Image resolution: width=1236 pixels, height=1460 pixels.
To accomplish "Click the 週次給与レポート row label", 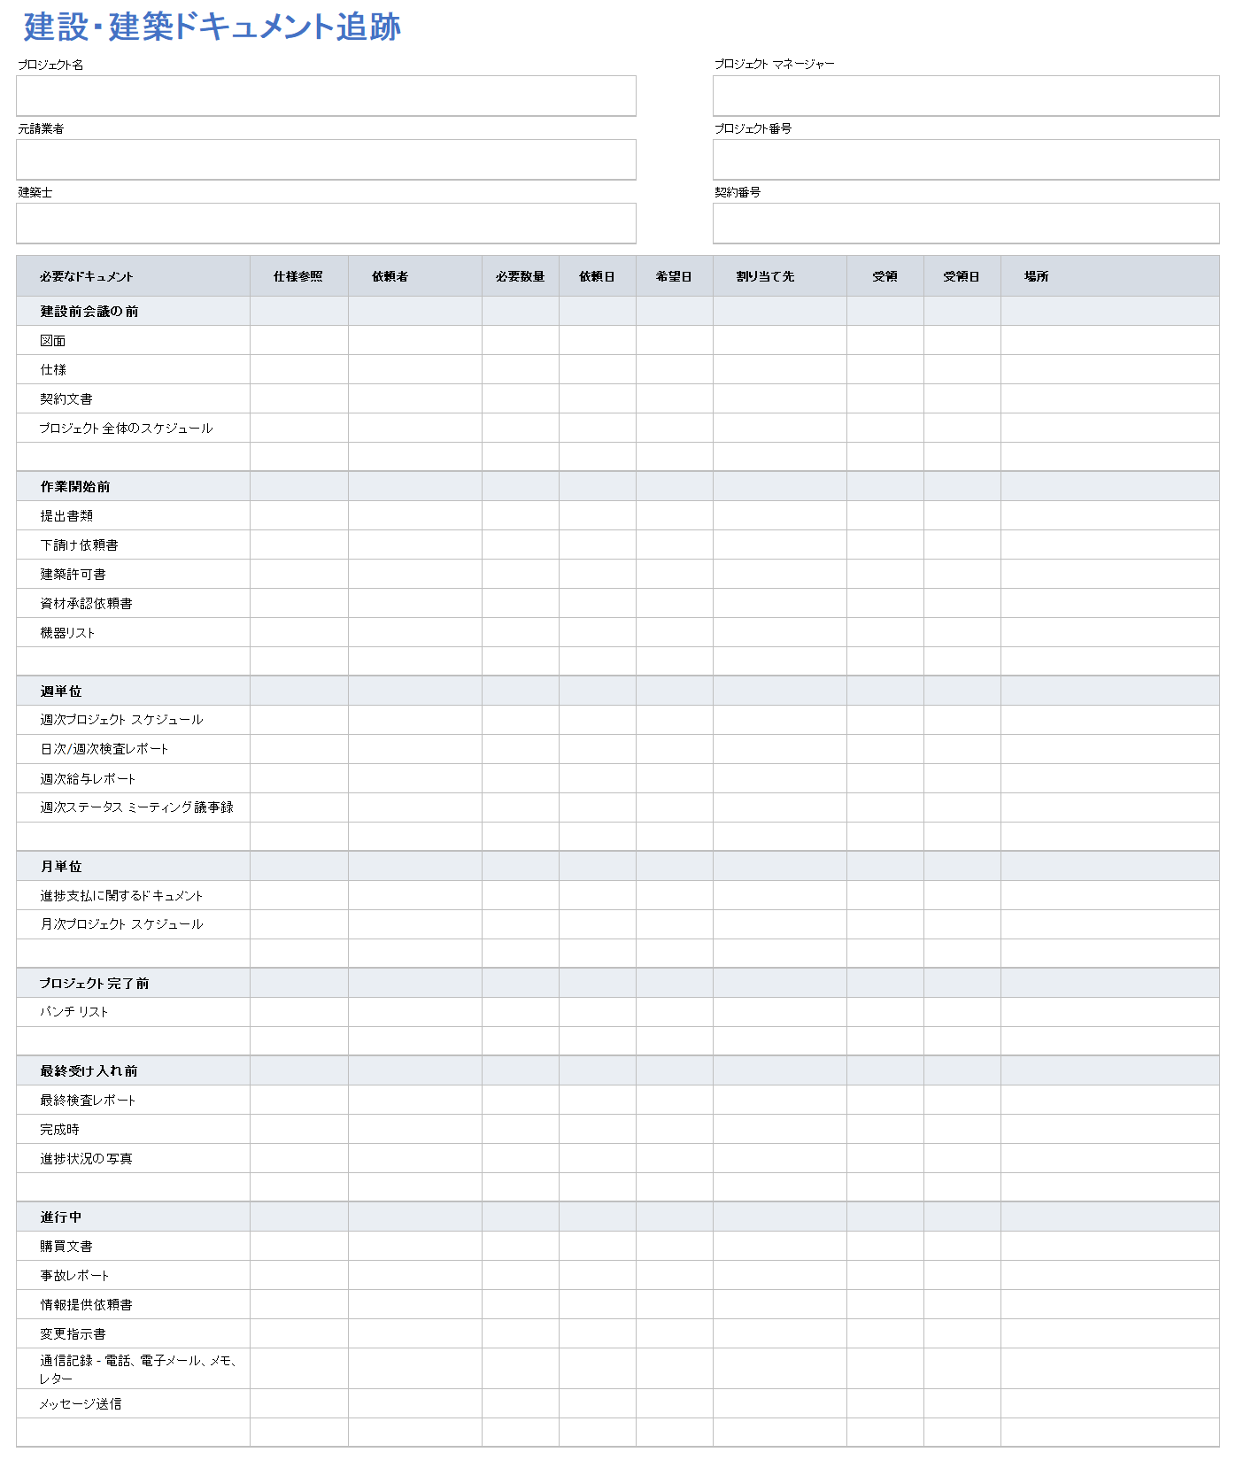I will (x=88, y=778).
